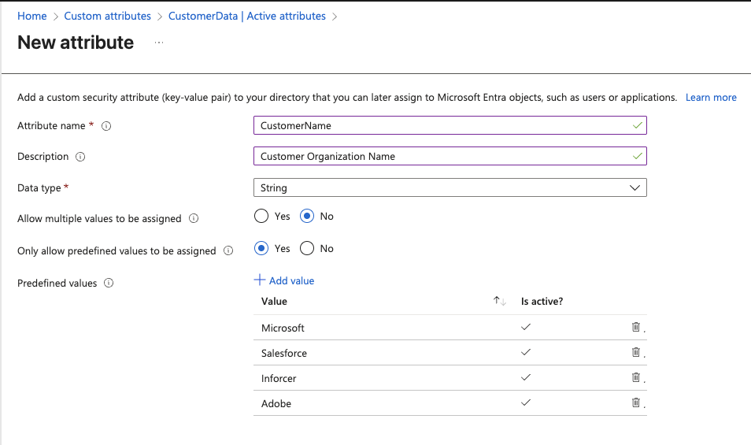The width and height of the screenshot is (751, 445).
Task: Delete the Microsoft predefined value
Action: pos(635,328)
